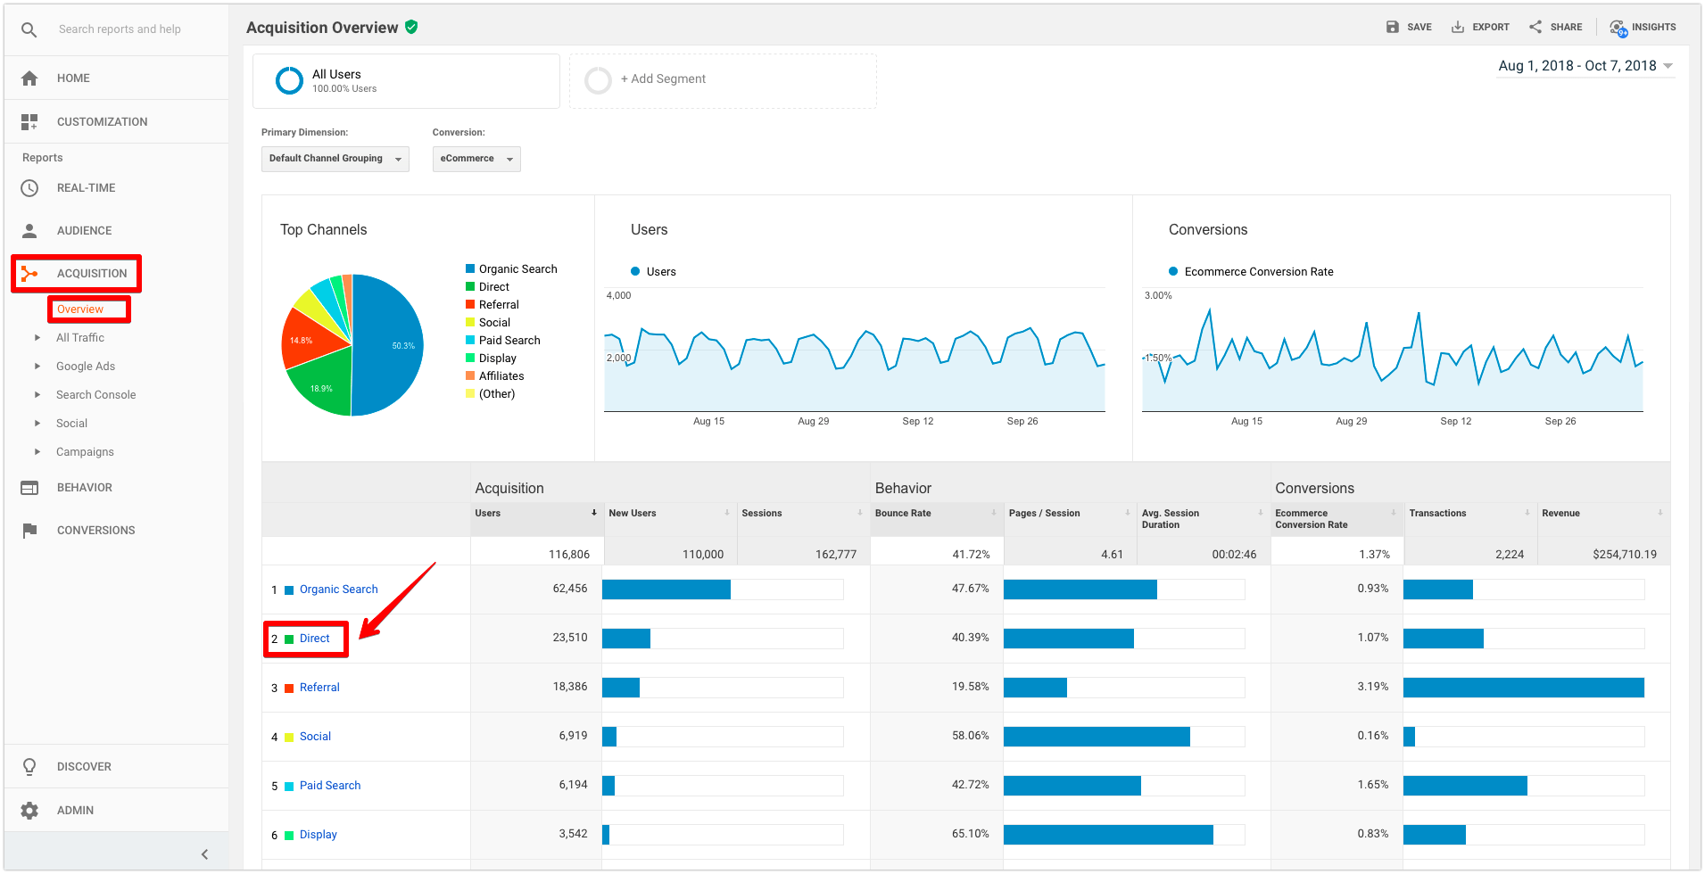Click the Conversions flag icon
The image size is (1705, 874).
point(29,531)
